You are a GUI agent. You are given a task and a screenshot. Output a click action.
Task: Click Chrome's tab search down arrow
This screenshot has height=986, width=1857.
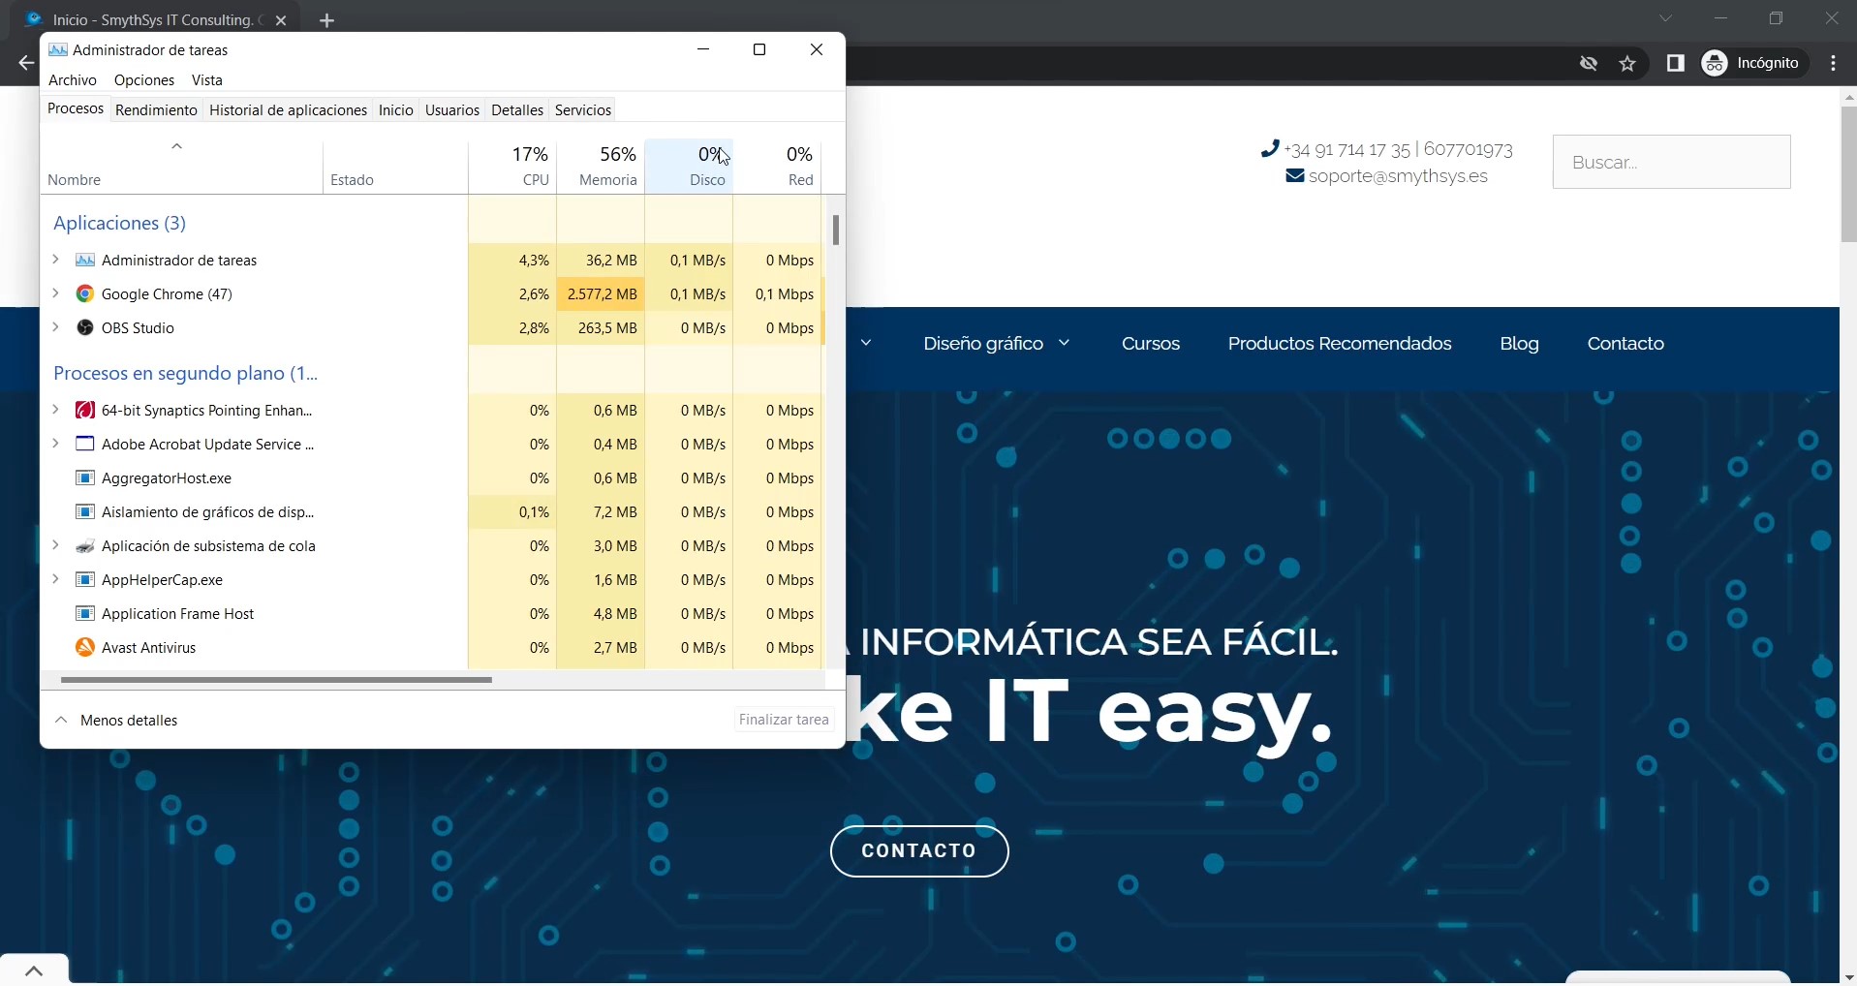[x=1666, y=18]
